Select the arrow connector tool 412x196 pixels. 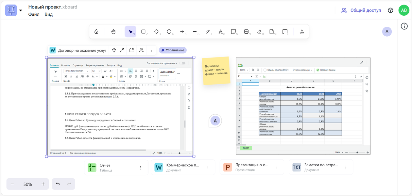[182, 32]
